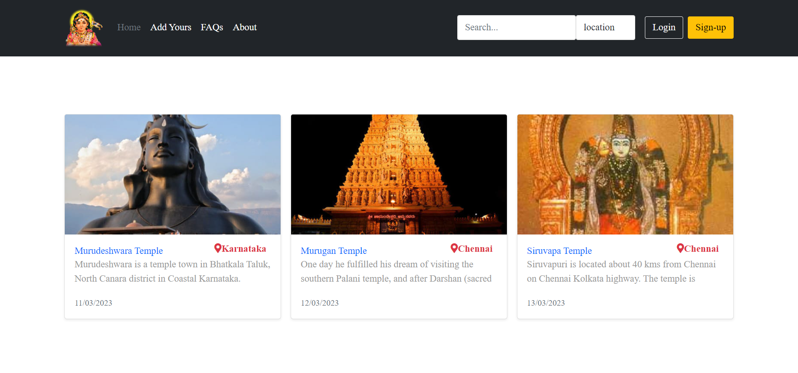Screen dimensions: 798x373
Task: Click the location pin on Siruvapa Temple card
Action: click(x=680, y=248)
